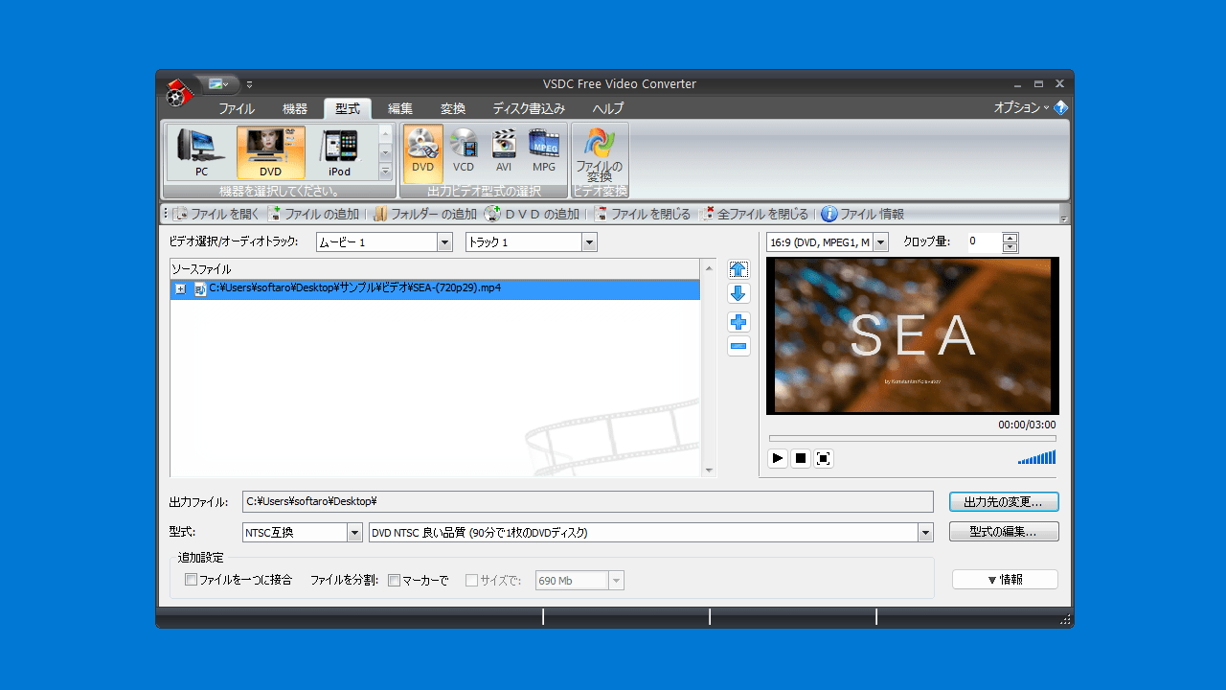This screenshot has width=1226, height=690.
Task: Open the ムービー 1 video dropdown
Action: pos(444,242)
